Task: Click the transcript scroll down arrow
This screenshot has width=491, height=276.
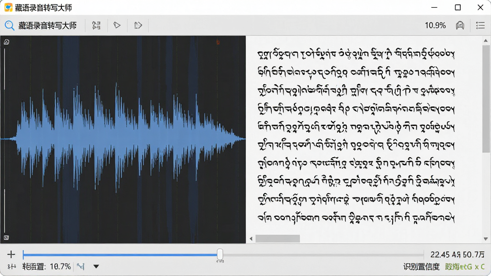Action: pyautogui.click(x=486, y=239)
